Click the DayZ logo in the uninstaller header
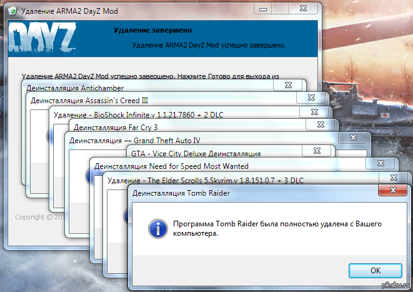This screenshot has height=292, width=413. [42, 38]
